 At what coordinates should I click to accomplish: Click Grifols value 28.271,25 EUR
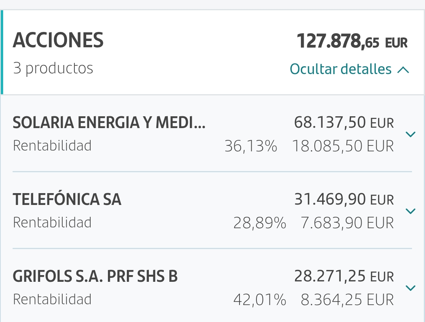tap(344, 276)
